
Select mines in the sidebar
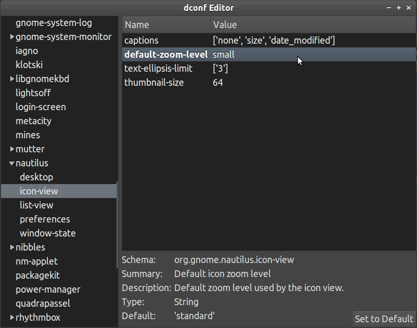(x=28, y=135)
